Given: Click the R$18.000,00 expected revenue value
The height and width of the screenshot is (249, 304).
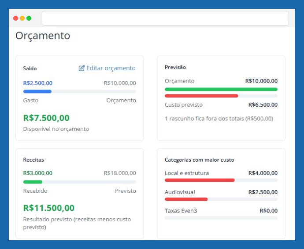Looking at the screenshot, I should [x=120, y=173].
